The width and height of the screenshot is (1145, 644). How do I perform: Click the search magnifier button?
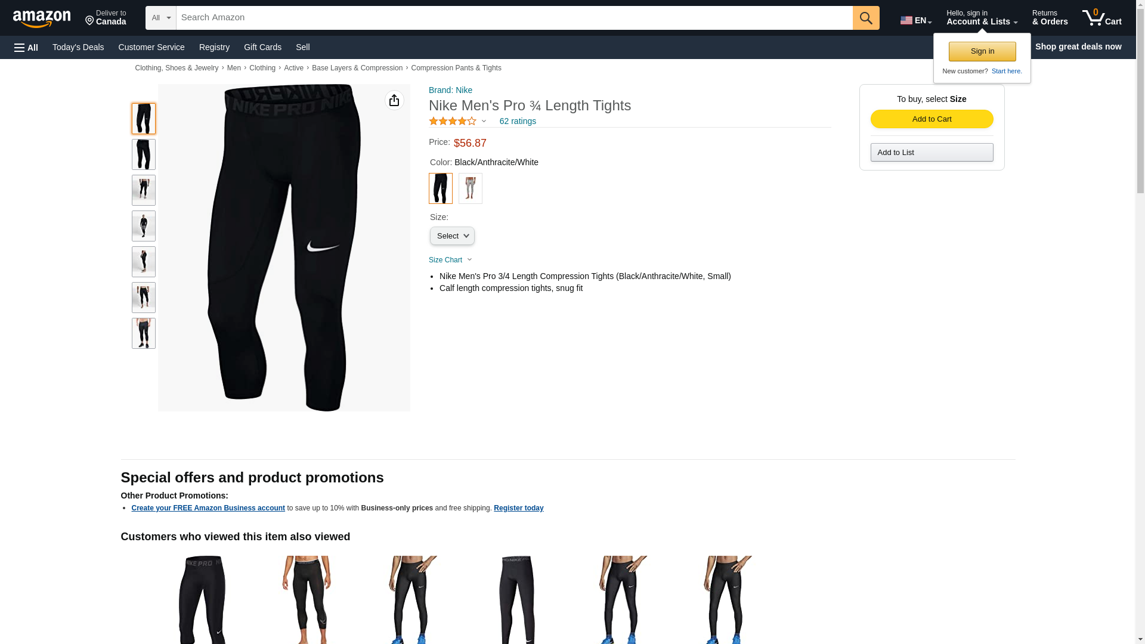click(x=866, y=18)
